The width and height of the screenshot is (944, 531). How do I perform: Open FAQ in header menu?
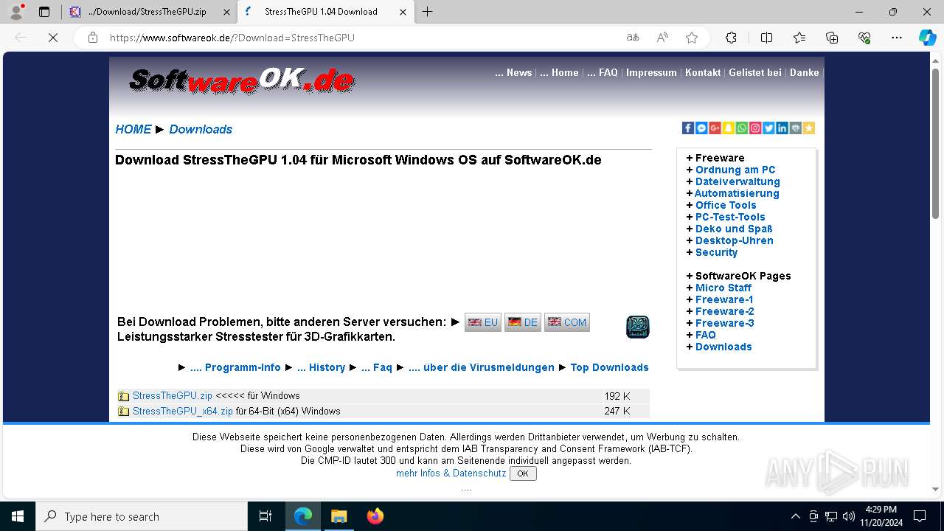603,72
